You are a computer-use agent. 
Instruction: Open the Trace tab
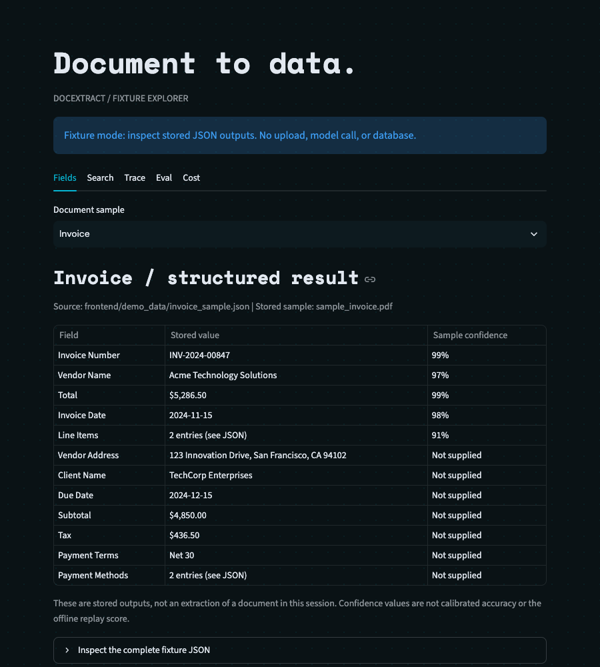click(135, 178)
